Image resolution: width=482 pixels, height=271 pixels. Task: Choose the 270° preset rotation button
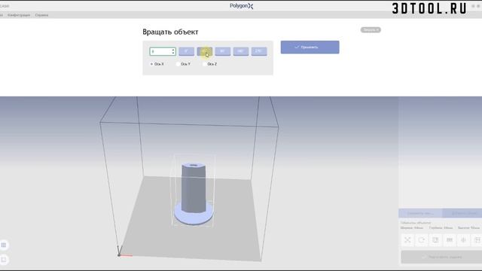click(259, 51)
